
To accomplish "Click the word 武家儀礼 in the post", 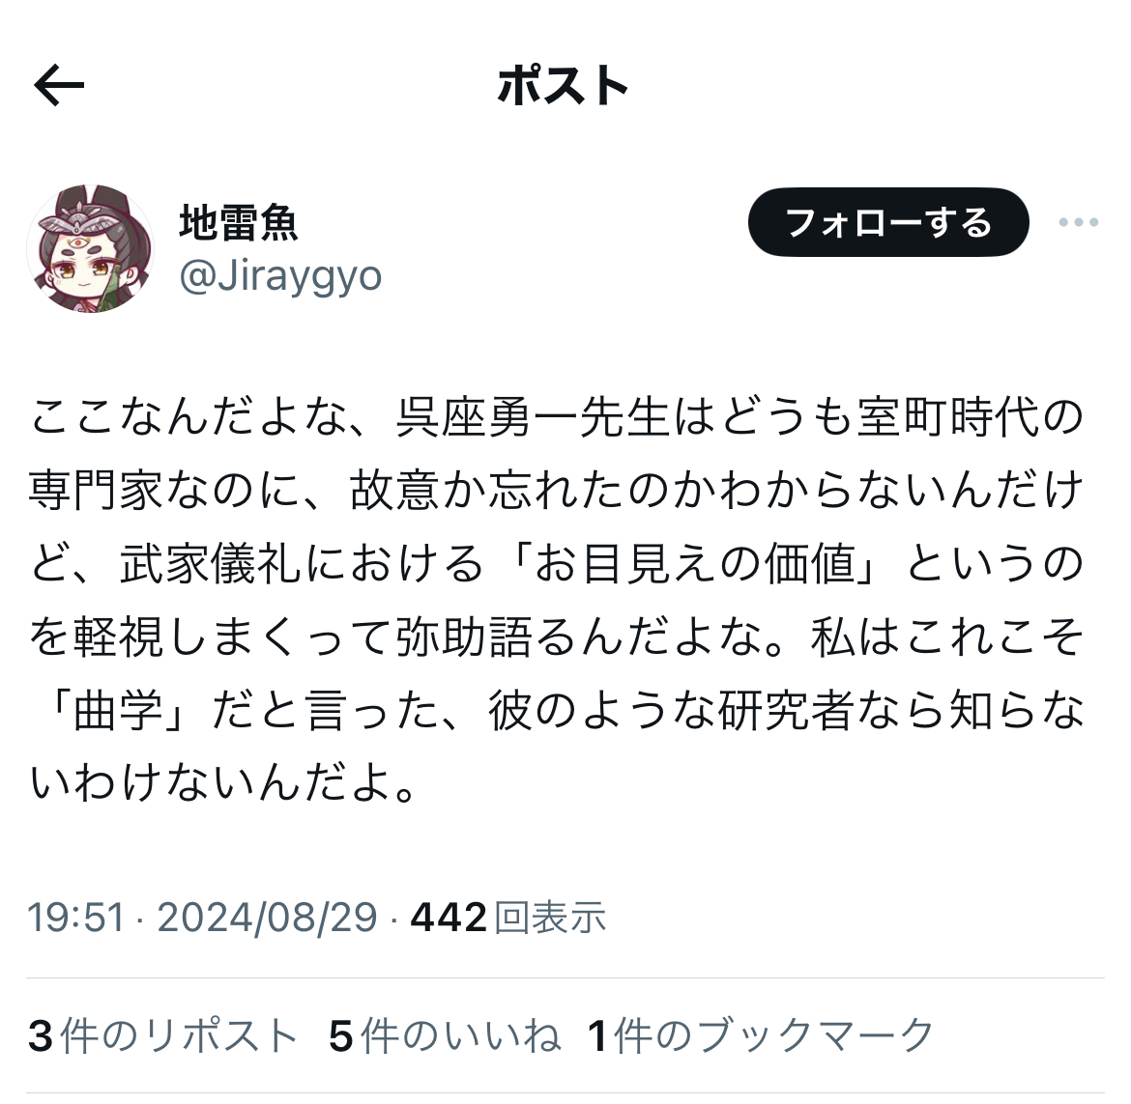I will [211, 563].
